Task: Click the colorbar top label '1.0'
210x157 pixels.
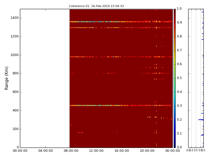Action: (179, 9)
